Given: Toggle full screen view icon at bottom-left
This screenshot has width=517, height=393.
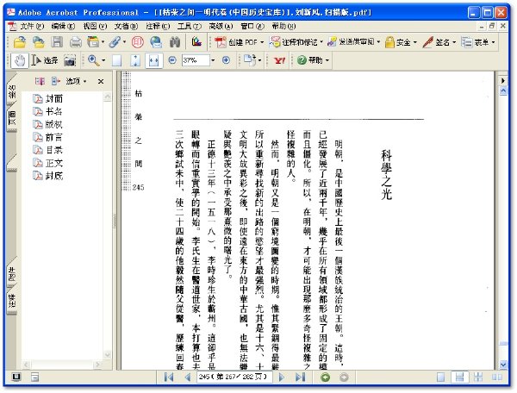Looking at the screenshot, I should tap(16, 377).
